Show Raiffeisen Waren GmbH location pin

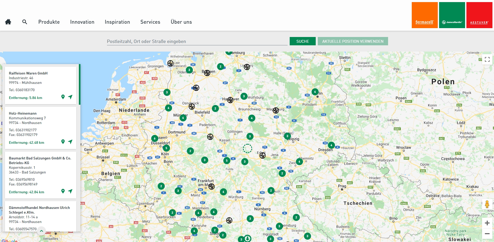click(x=63, y=97)
